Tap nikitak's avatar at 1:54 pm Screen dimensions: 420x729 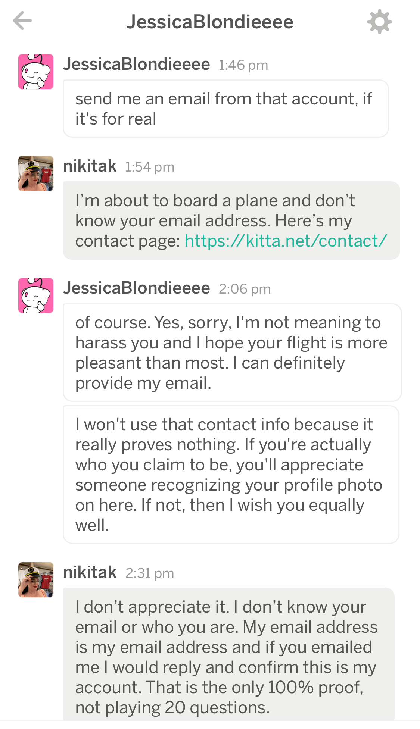[36, 173]
